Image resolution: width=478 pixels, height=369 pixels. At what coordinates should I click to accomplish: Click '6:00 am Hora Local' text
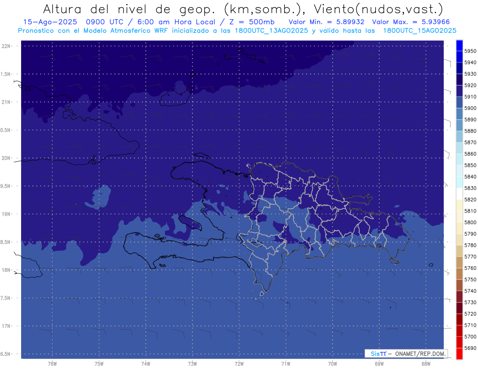click(x=177, y=22)
